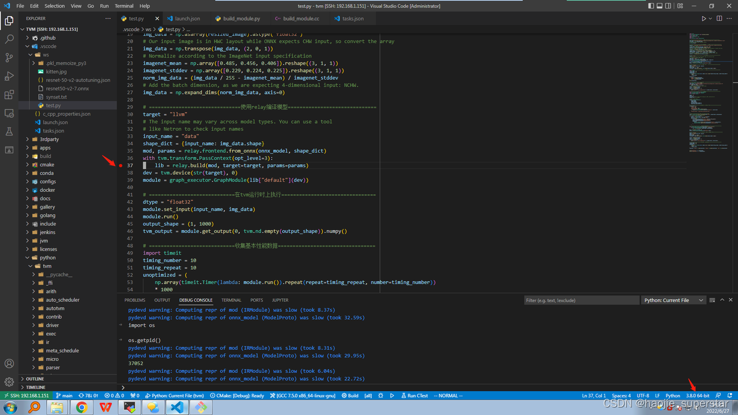Viewport: 738px width, 415px height.
Task: Open editor more actions ellipsis
Action: click(731, 18)
